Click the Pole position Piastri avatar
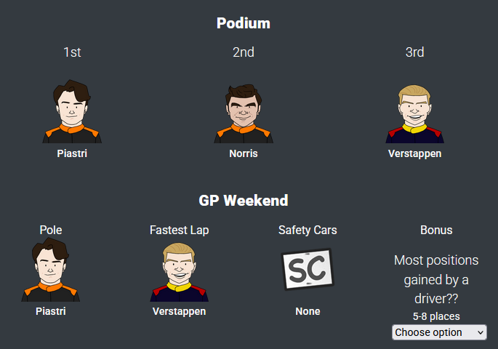Image resolution: width=498 pixels, height=349 pixels. (x=50, y=270)
